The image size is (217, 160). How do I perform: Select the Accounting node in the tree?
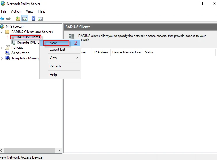[x=20, y=53]
